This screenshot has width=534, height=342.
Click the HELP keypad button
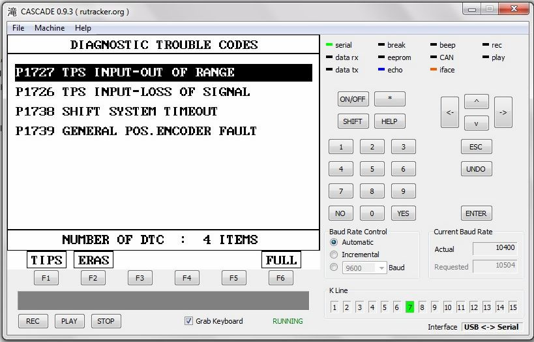[390, 121]
